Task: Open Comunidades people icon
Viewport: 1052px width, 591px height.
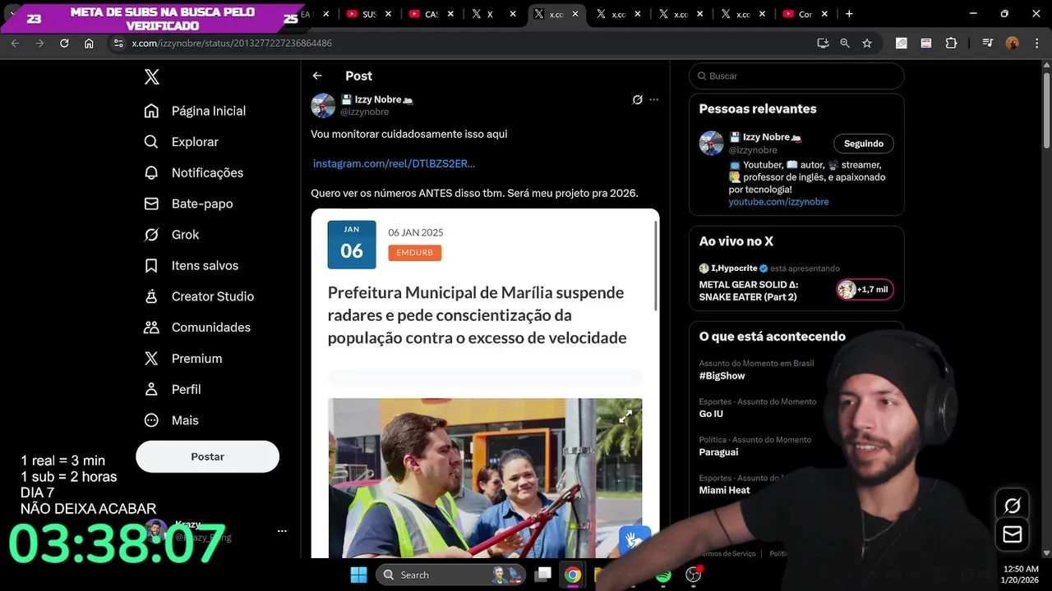Action: tap(151, 328)
